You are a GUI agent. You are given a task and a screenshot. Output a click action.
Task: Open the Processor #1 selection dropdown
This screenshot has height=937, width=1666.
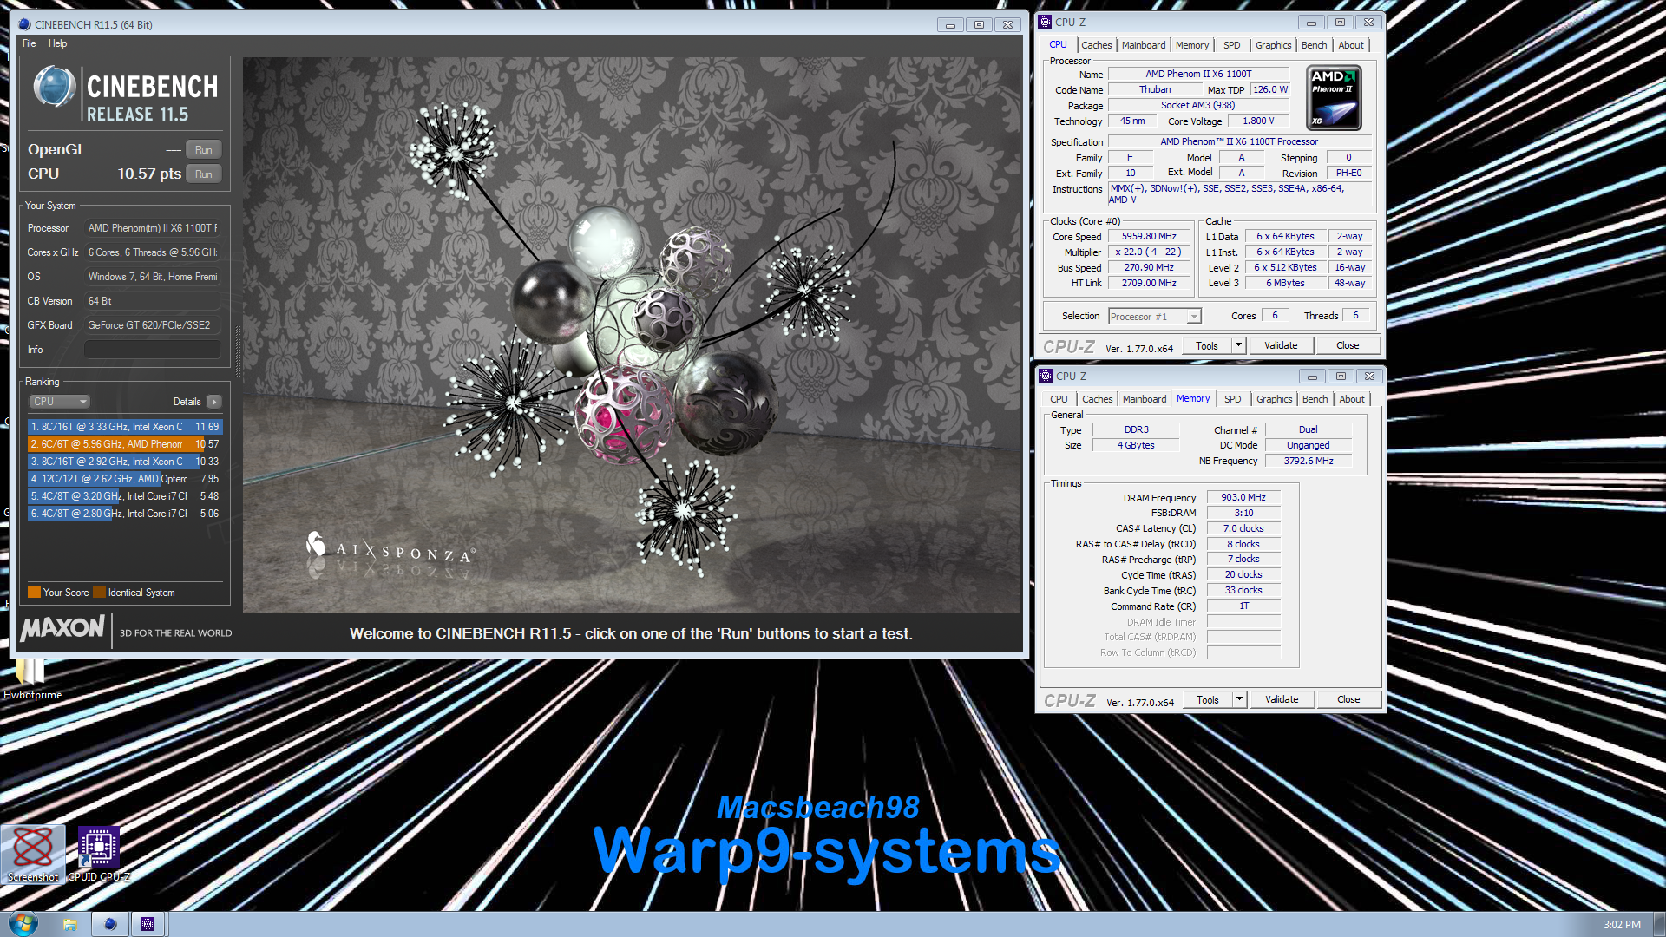coord(1154,317)
